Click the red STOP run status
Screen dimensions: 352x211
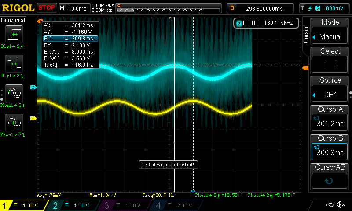click(x=47, y=8)
